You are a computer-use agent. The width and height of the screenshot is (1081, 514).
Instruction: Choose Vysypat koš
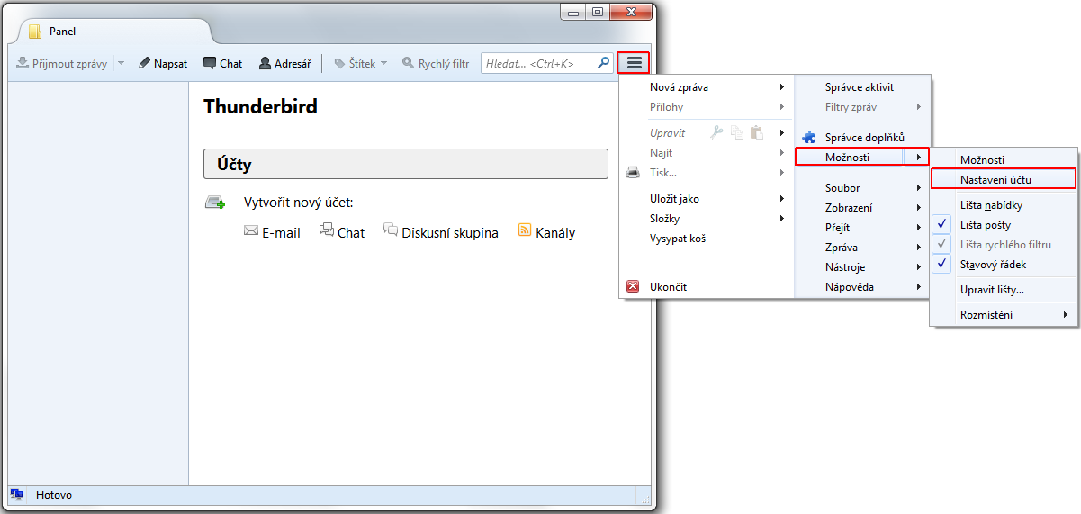(x=707, y=239)
